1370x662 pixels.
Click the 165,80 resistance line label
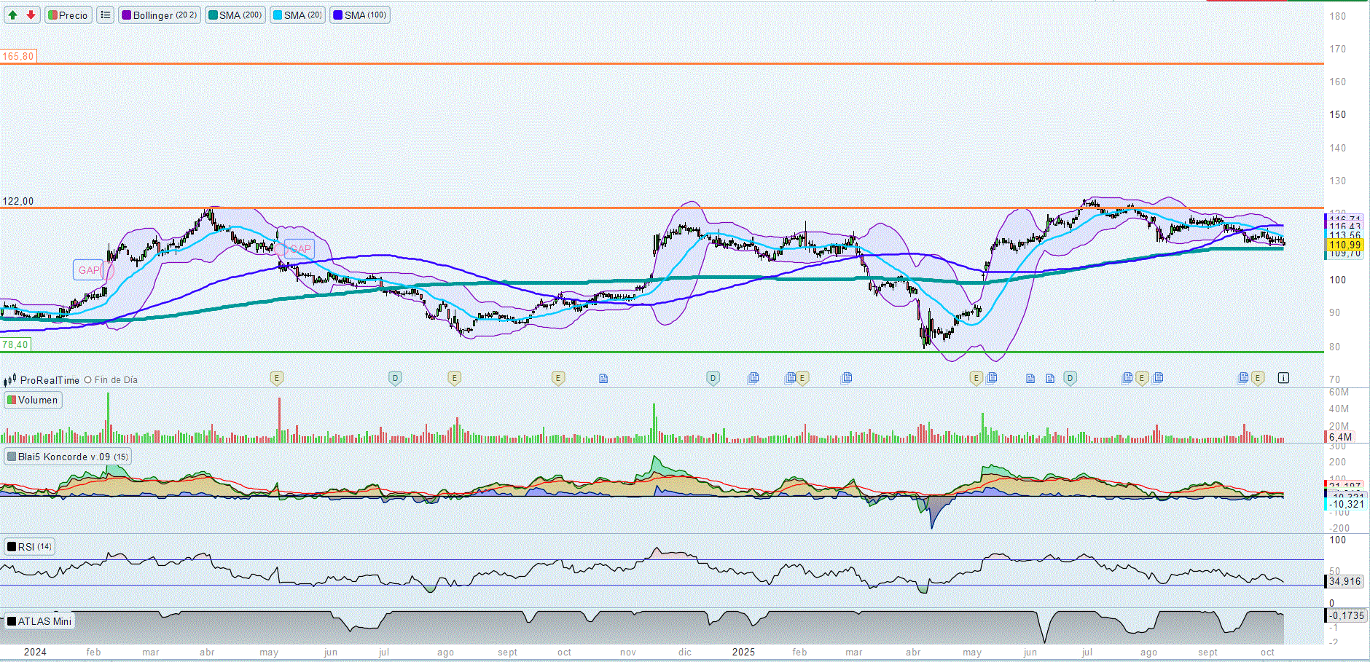coord(18,56)
